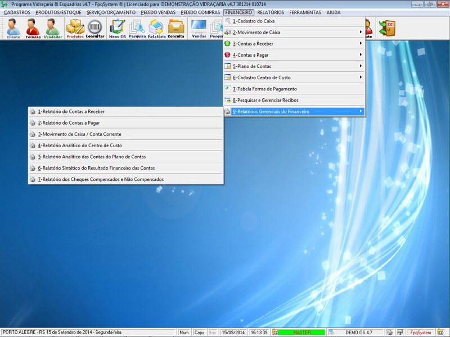Screen dimensions: 450x337
Task: Open the RELATÓRIOS menu in menu bar
Action: pyautogui.click(x=271, y=12)
